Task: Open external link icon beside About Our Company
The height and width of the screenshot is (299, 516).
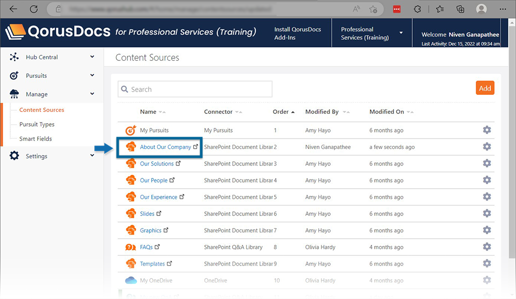Action: [196, 147]
